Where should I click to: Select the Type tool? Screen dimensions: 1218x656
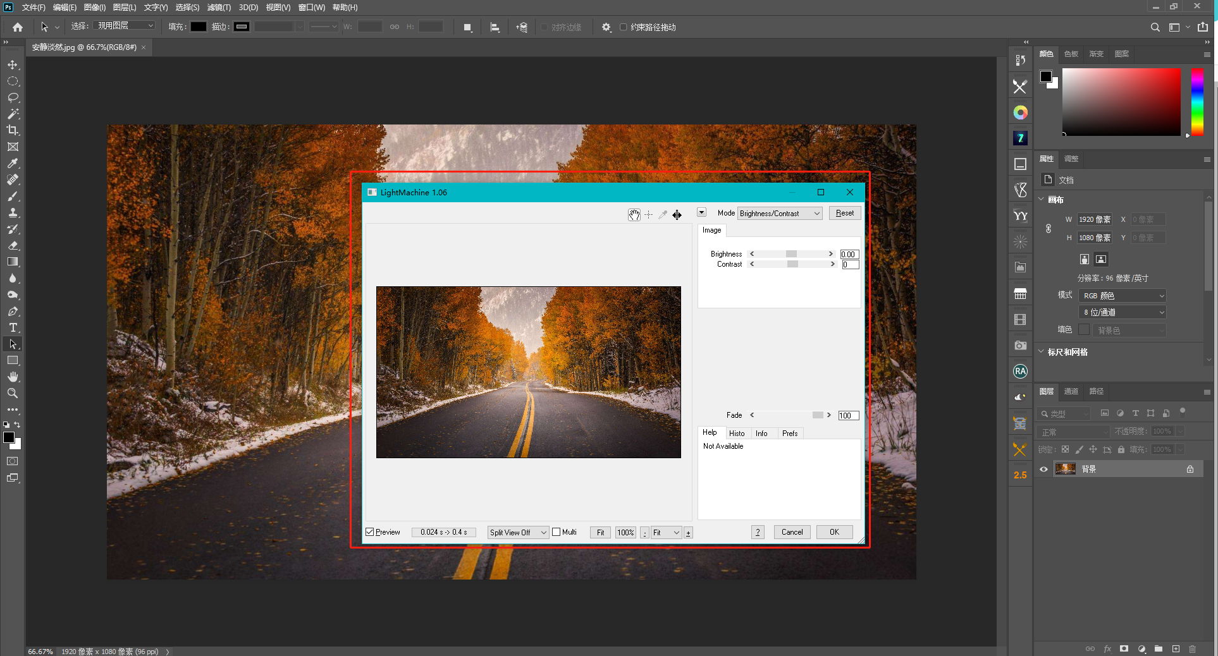click(13, 327)
